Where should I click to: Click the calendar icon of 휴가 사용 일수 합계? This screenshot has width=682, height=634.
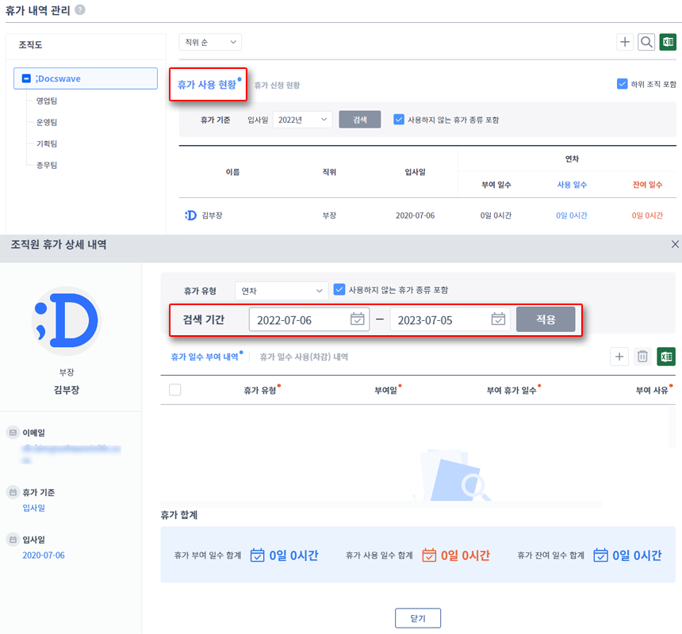click(x=429, y=555)
